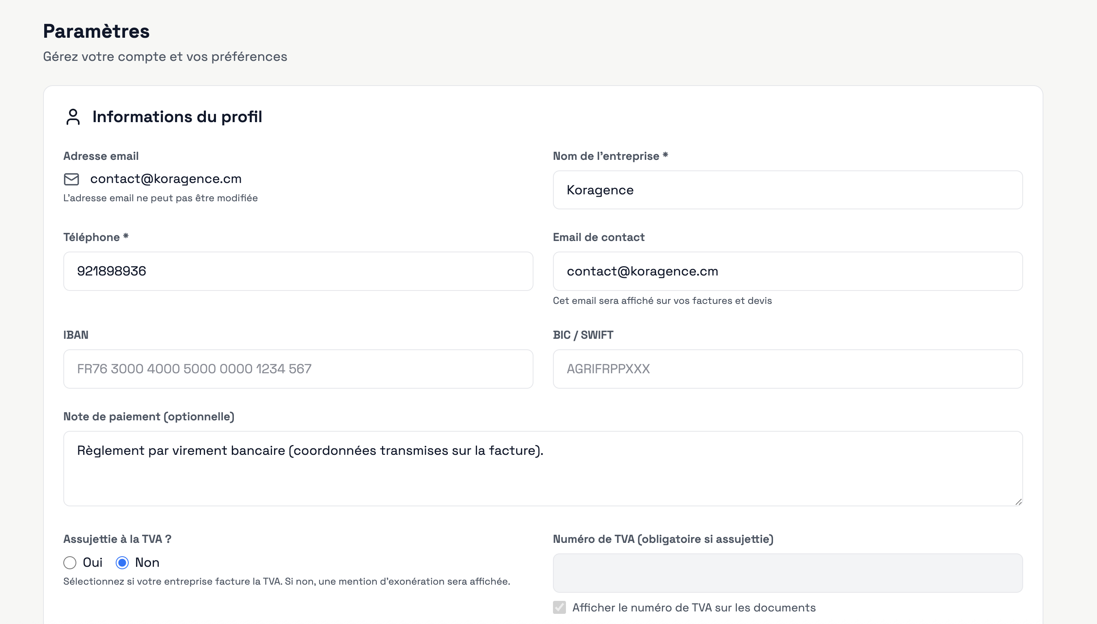
Task: Click the envelope icon next to the email address
Action: pos(71,179)
